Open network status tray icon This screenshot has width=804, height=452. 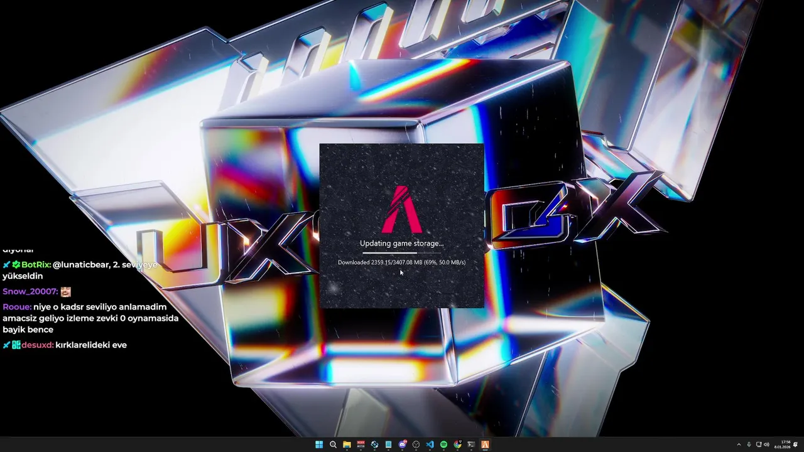759,444
